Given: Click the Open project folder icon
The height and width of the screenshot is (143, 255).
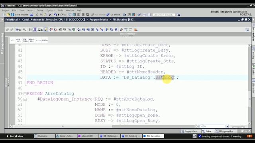Looking at the screenshot, I should (8, 15).
